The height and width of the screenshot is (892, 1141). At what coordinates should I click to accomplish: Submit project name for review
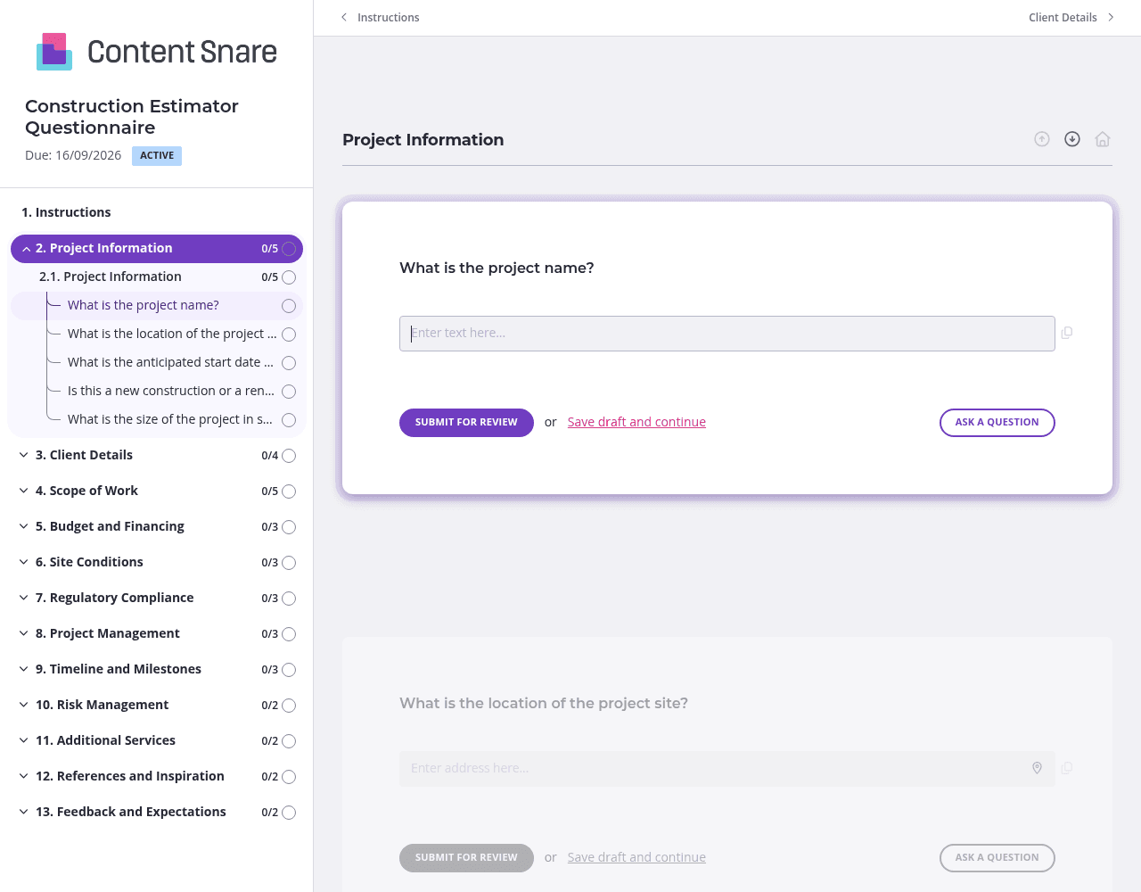(466, 423)
